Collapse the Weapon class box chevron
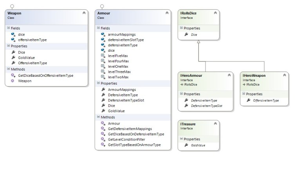 [84, 13]
